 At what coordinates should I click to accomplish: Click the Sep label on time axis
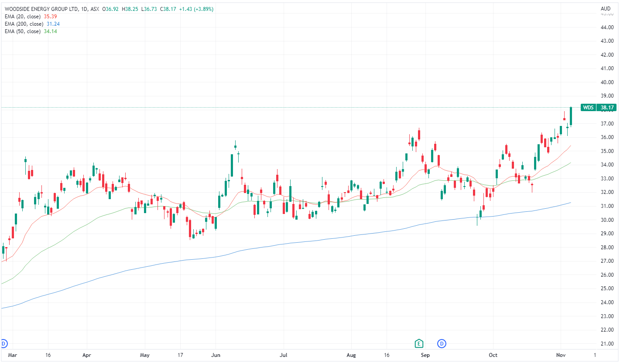(425, 355)
